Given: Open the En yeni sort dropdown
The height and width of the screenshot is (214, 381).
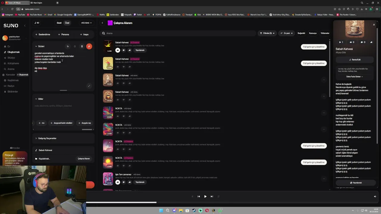Looking at the screenshot, I should [286, 33].
